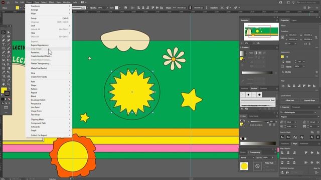Choose Freeform gradient type
The width and height of the screenshot is (321, 180).
click(264, 53)
